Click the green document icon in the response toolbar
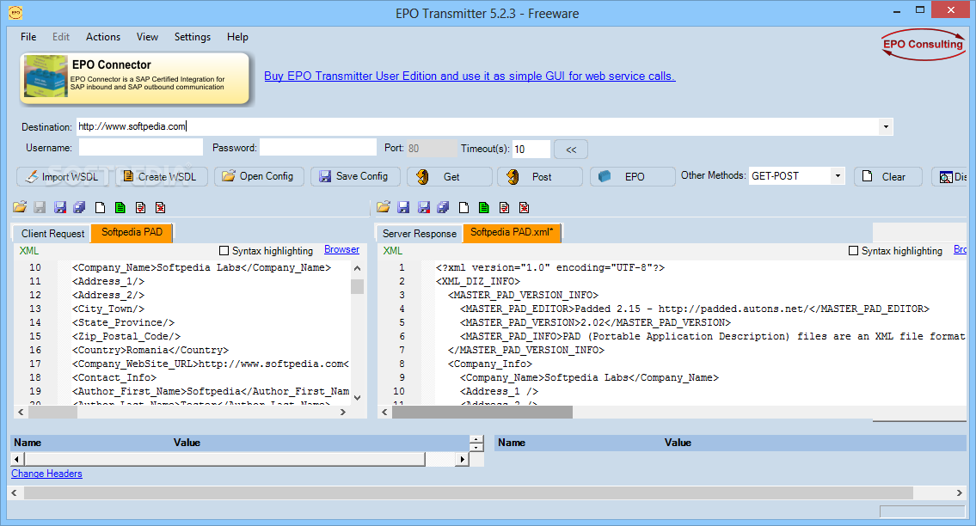 (x=483, y=207)
